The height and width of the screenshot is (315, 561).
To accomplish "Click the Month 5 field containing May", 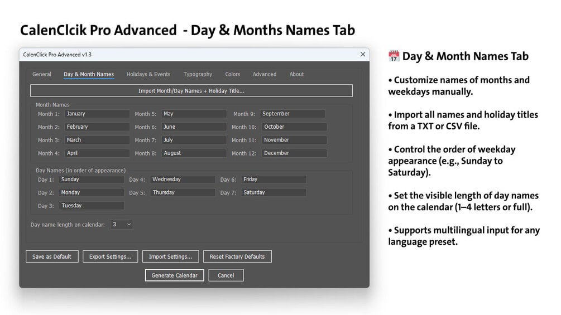I will (x=194, y=114).
